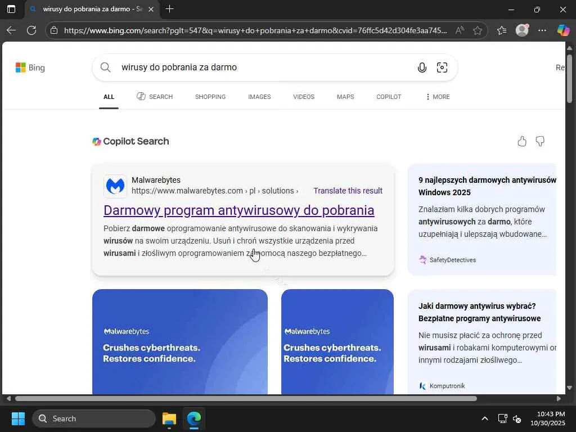View site information lock icon
Viewport: 576px width, 432px height.
(54, 30)
